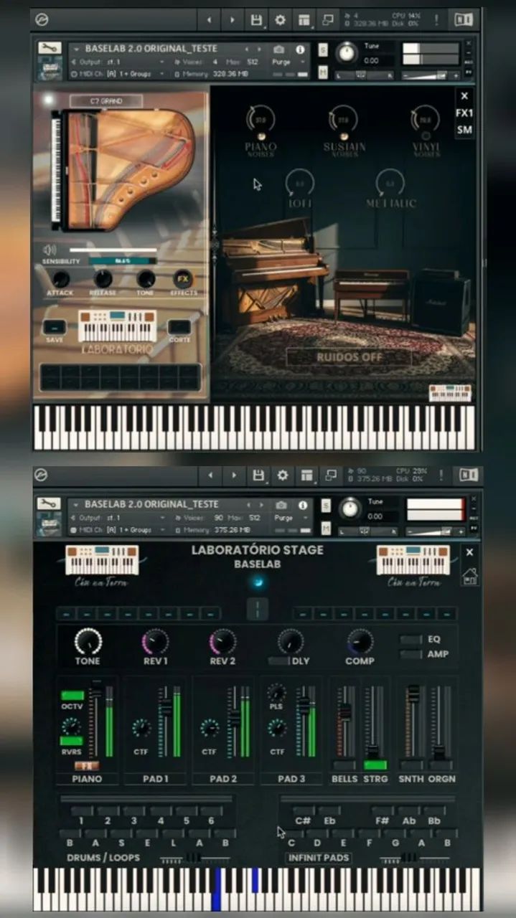Toggle Solo (S) on the lower instrument
This screenshot has width=516, height=918.
(x=326, y=505)
